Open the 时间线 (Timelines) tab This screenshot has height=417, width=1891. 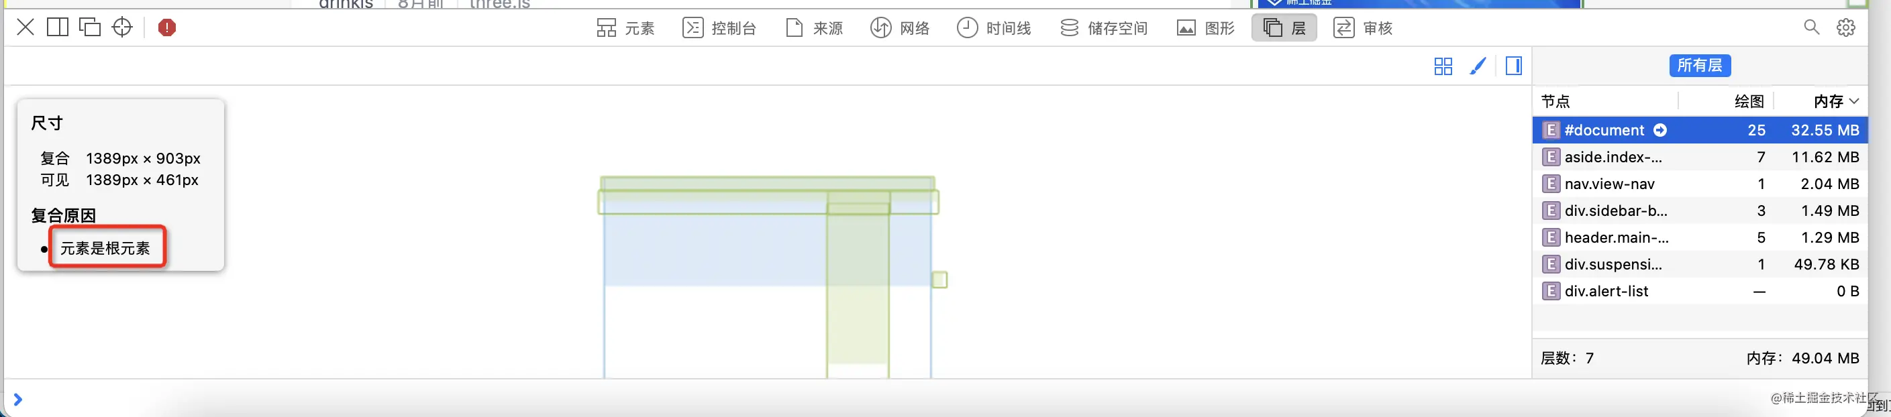point(994,28)
